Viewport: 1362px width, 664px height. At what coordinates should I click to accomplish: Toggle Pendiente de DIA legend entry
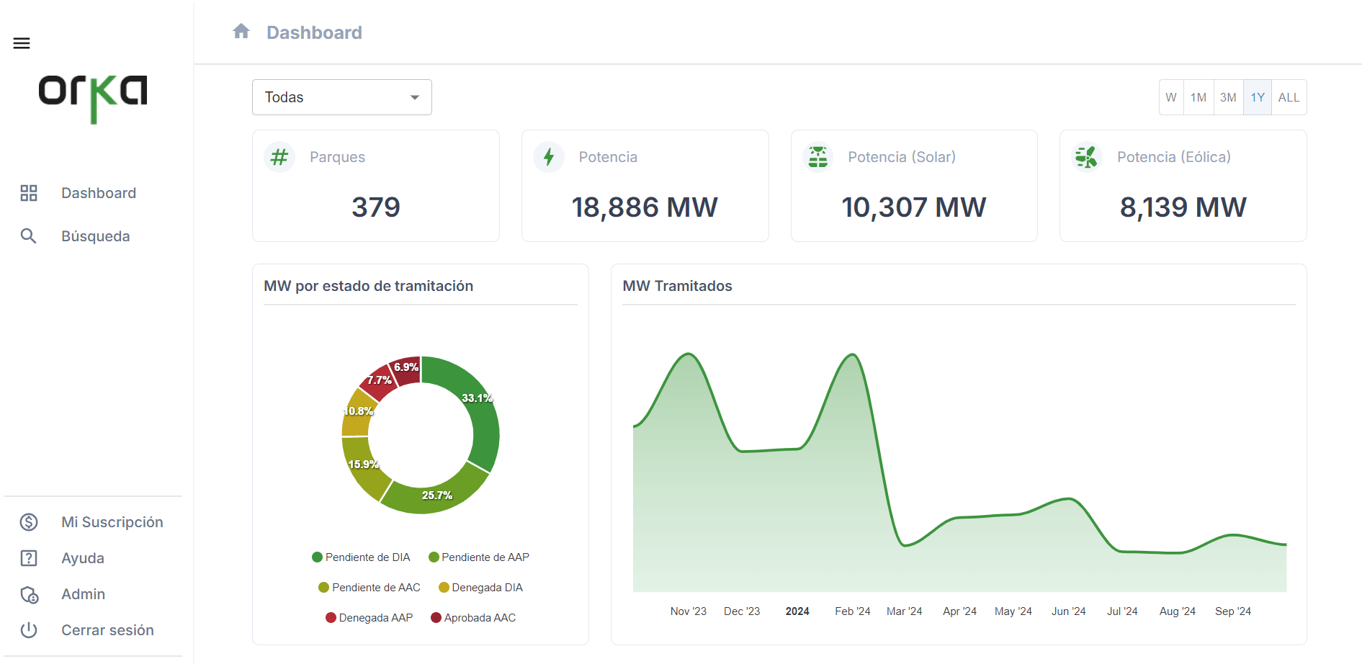coord(361,557)
